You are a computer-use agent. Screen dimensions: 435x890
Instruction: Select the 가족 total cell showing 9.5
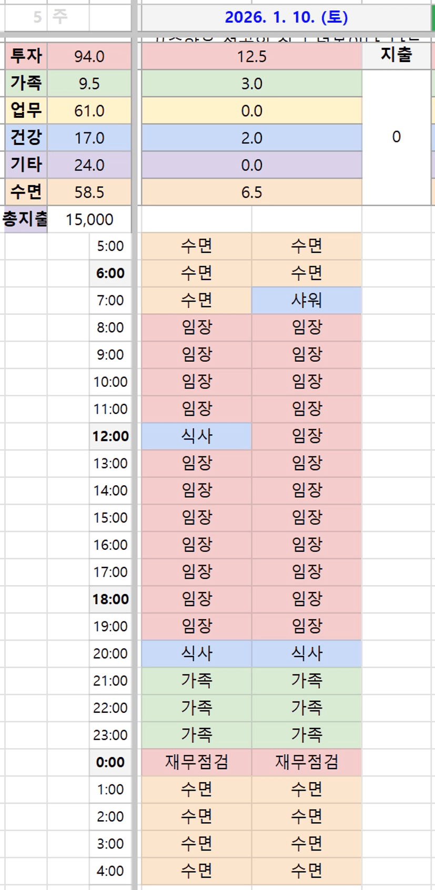click(89, 84)
